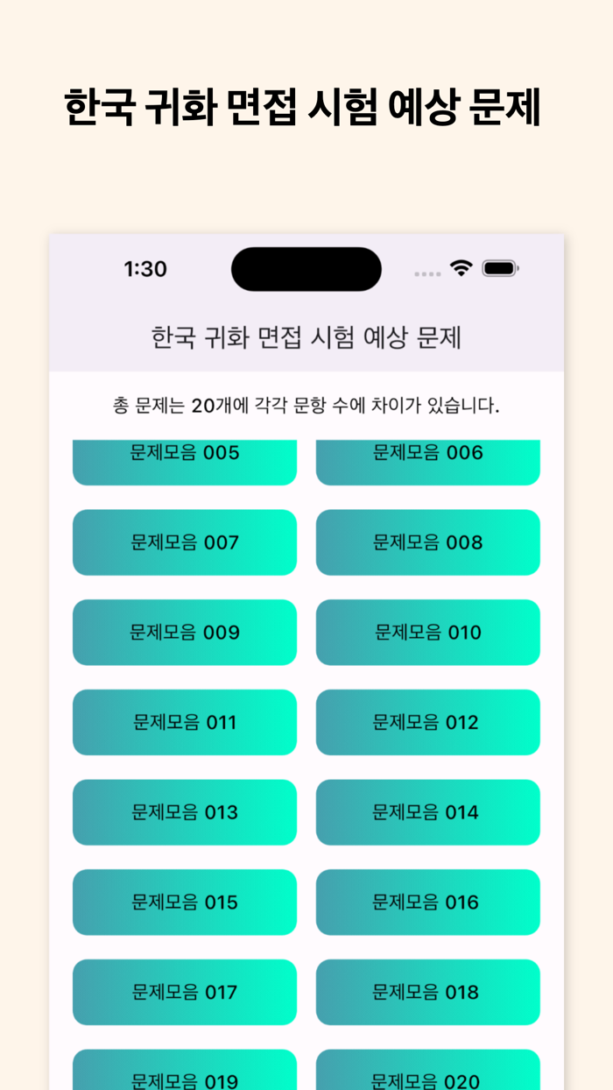Open 문제모음 013
The height and width of the screenshot is (1090, 613).
pyautogui.click(x=184, y=812)
